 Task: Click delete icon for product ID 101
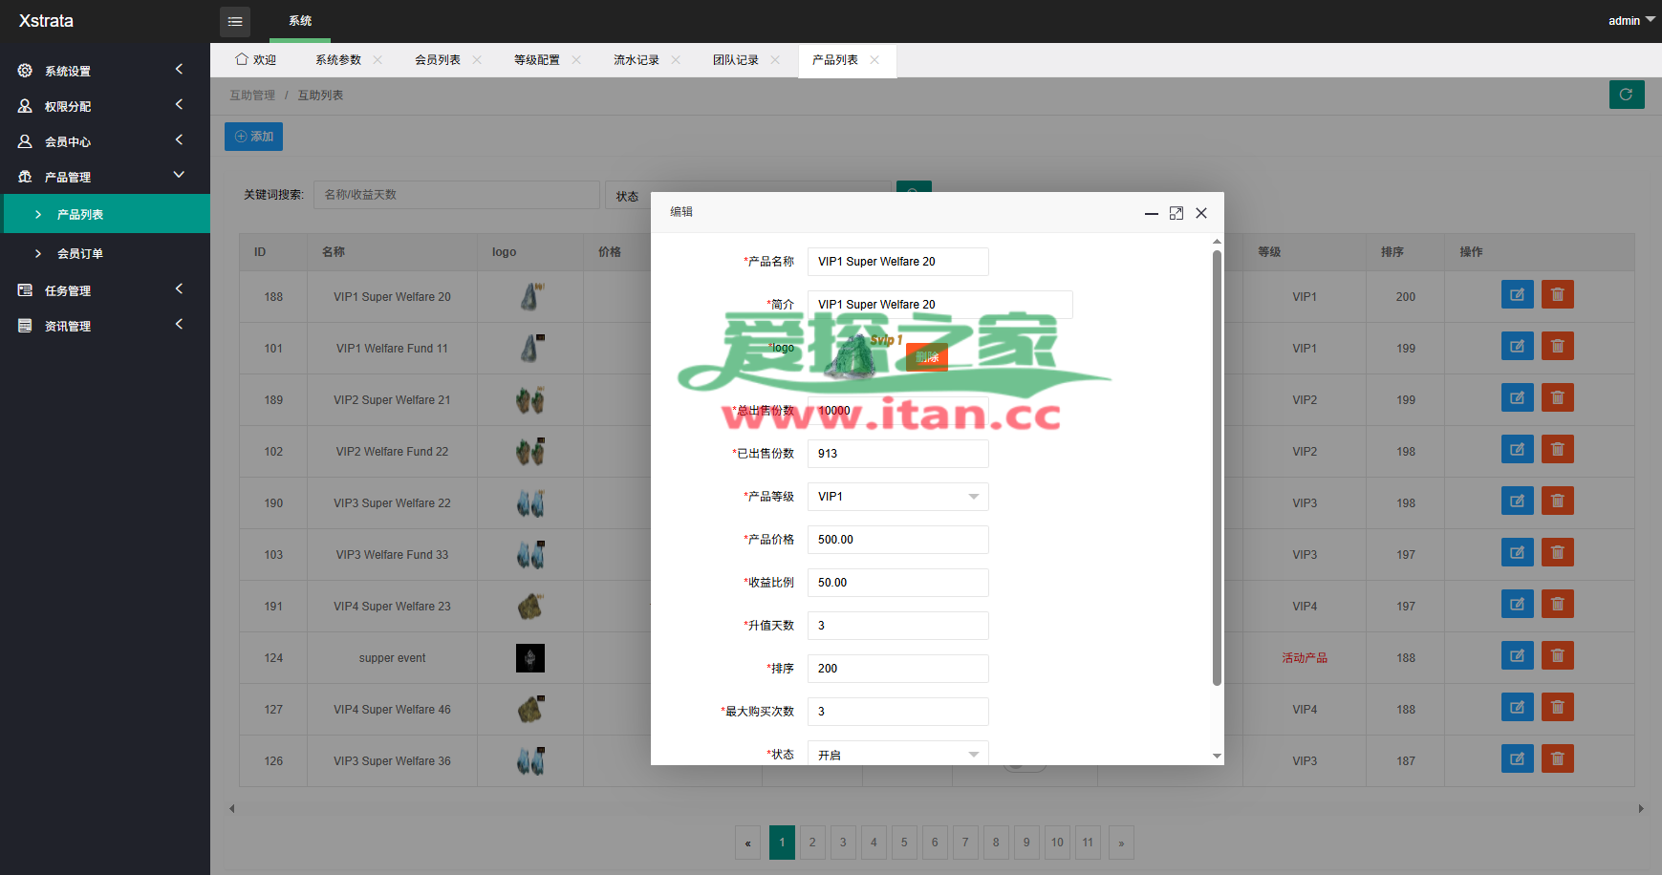tap(1557, 347)
